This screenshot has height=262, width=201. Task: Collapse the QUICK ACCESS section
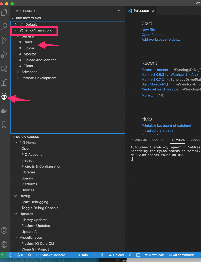(x=13, y=137)
